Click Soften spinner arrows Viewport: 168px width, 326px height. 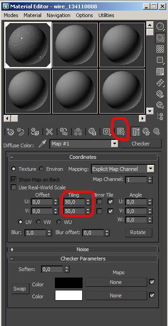click(66, 270)
